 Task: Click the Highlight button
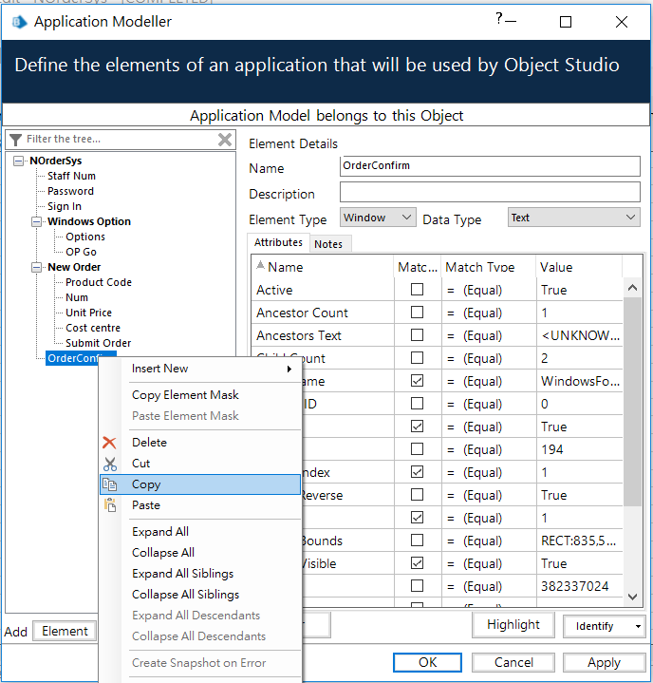pos(513,625)
